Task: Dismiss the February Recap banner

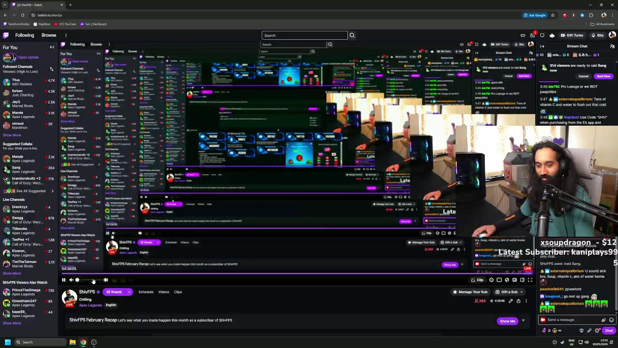Action: (523, 320)
